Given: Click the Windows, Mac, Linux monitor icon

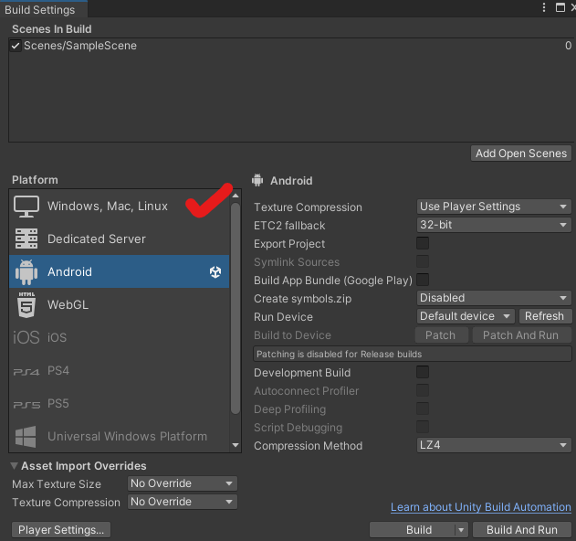Looking at the screenshot, I should pos(26,207).
